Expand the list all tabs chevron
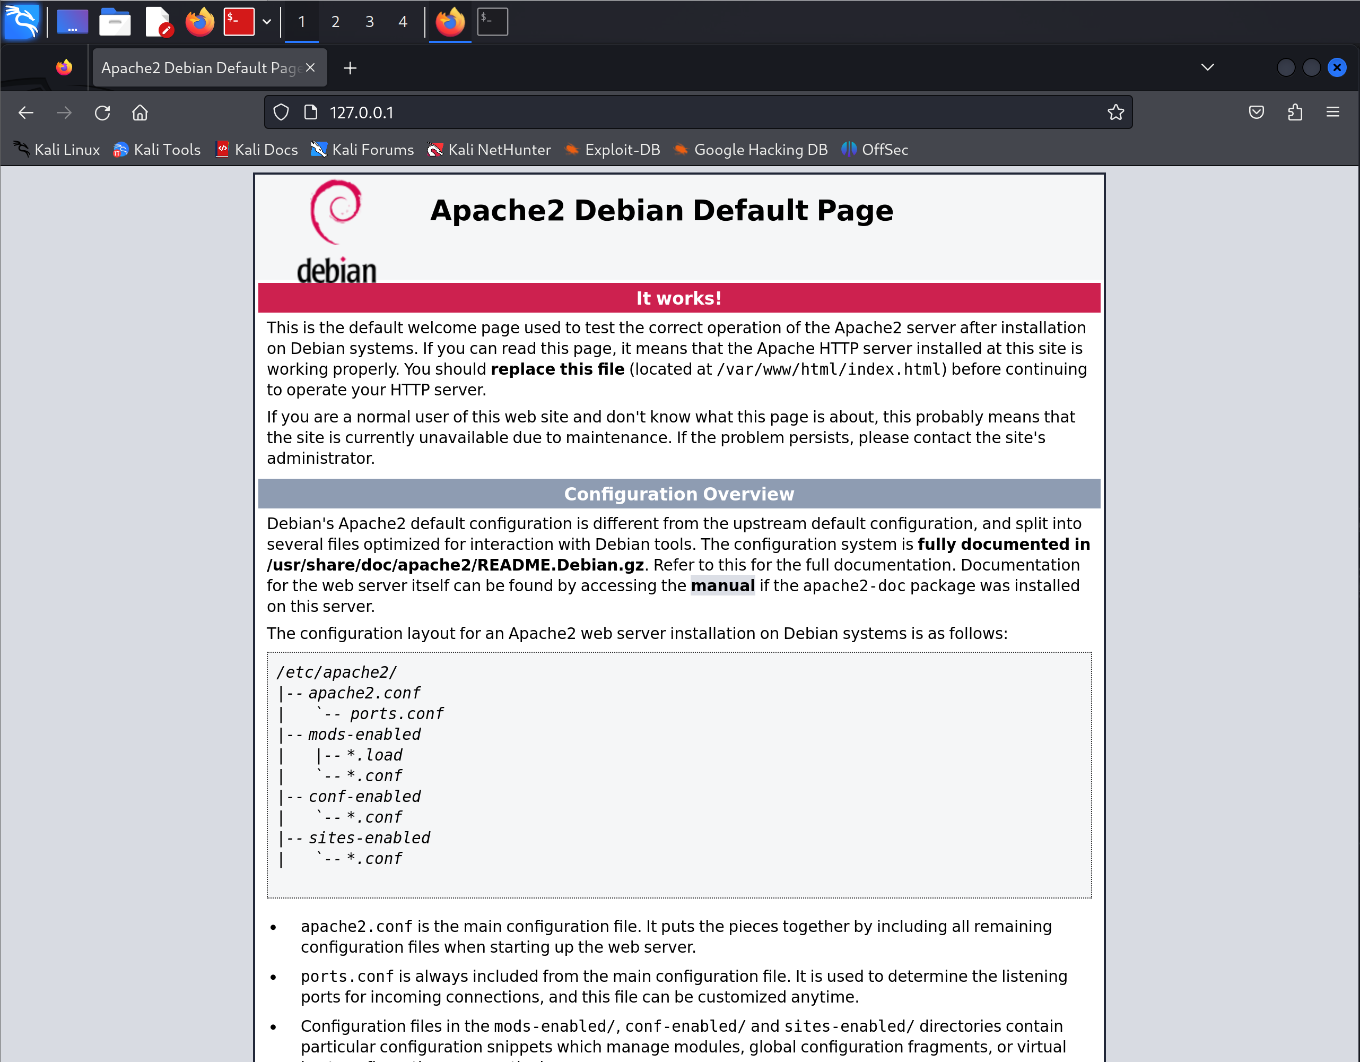The height and width of the screenshot is (1062, 1360). click(x=1207, y=67)
